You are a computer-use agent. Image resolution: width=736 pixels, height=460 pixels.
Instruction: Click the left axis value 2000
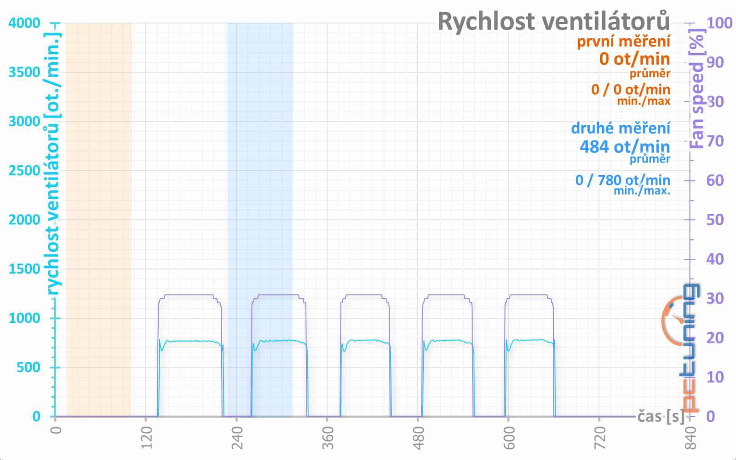(x=24, y=220)
